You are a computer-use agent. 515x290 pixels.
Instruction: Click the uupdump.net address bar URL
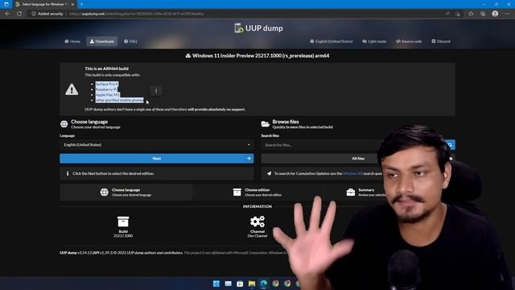(x=137, y=14)
